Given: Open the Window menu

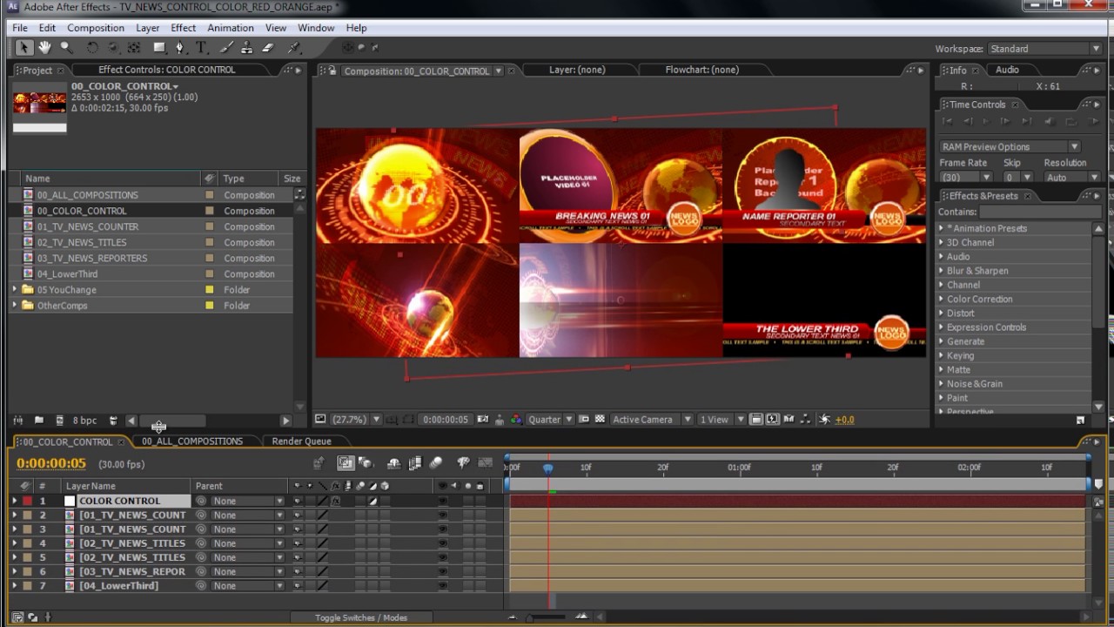Looking at the screenshot, I should click(316, 28).
